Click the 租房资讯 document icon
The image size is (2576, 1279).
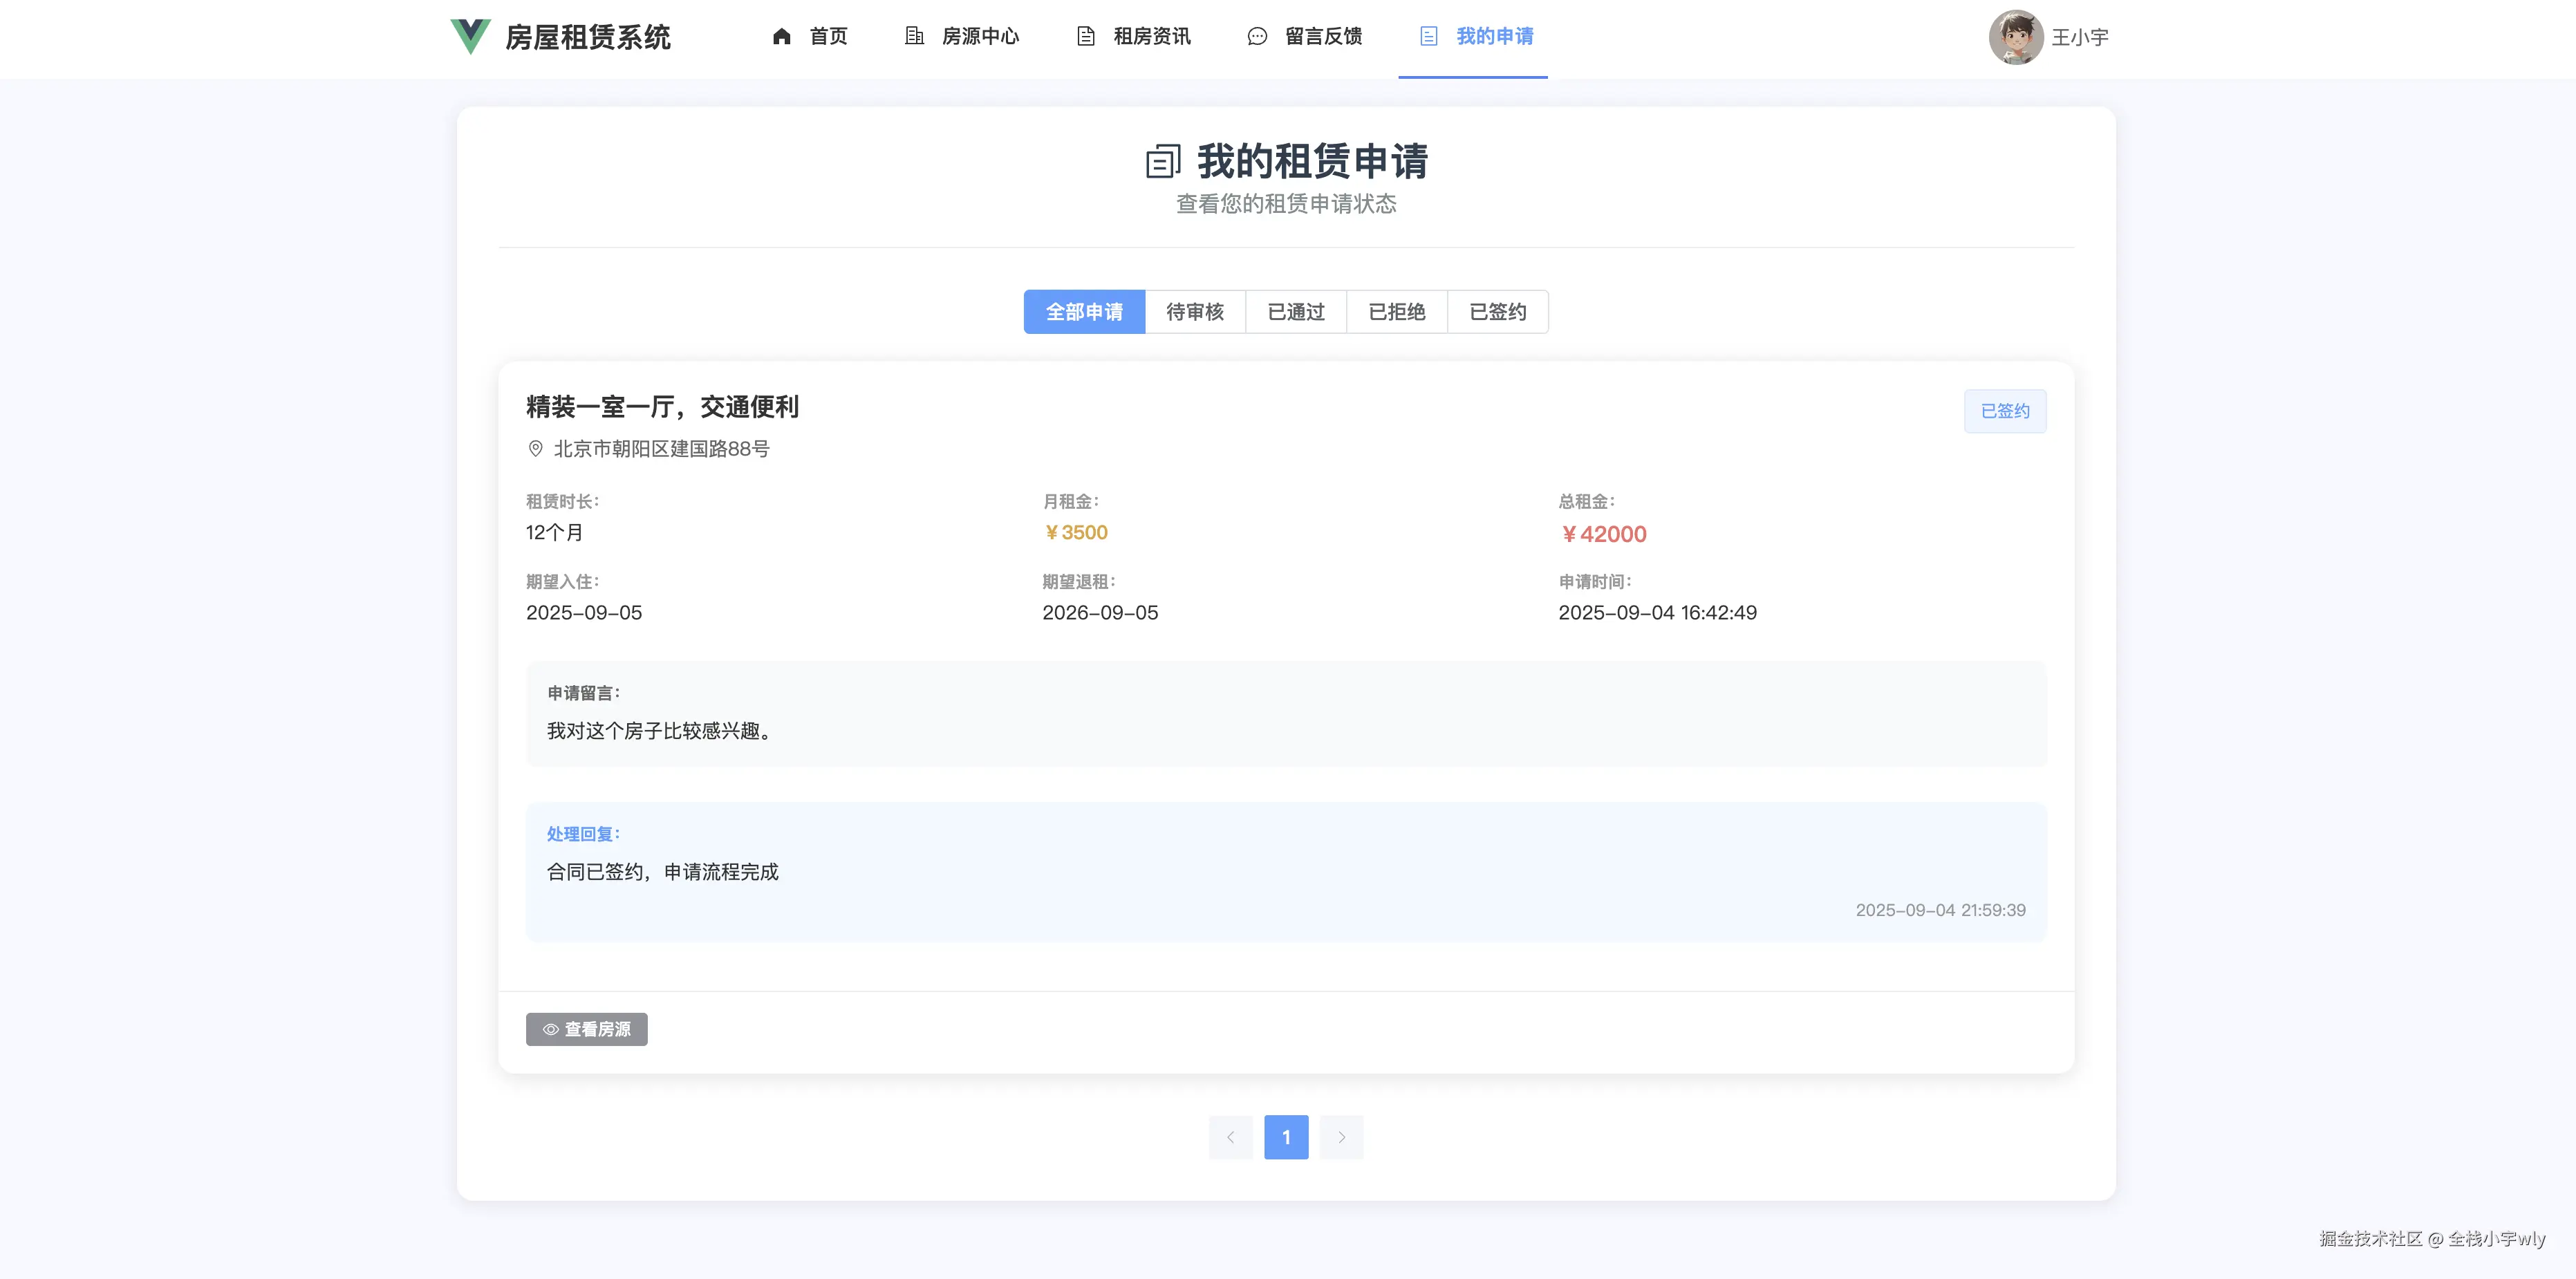1086,37
